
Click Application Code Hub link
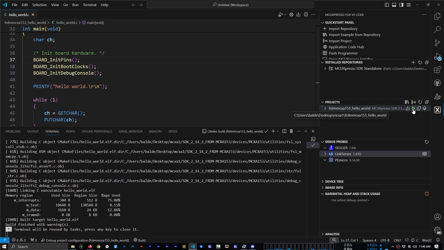click(x=346, y=47)
